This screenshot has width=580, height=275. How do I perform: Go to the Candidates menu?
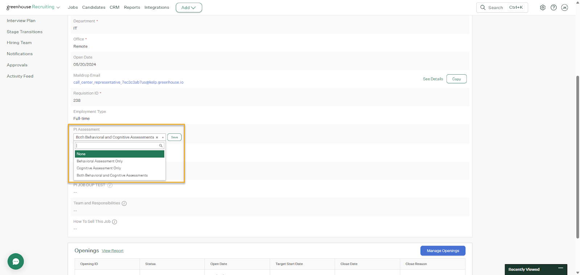[x=94, y=8]
